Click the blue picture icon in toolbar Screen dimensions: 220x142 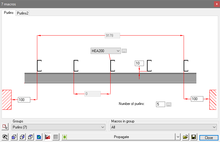coord(39,137)
